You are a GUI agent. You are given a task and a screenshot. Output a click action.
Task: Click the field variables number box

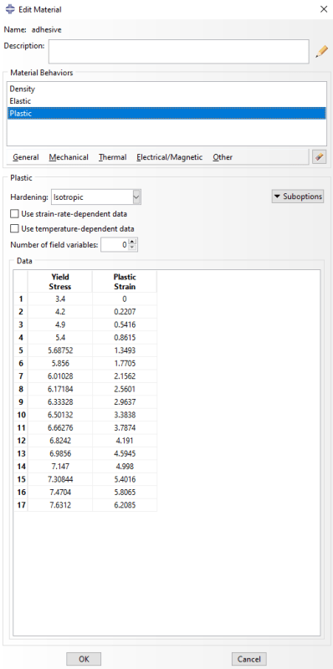[115, 245]
